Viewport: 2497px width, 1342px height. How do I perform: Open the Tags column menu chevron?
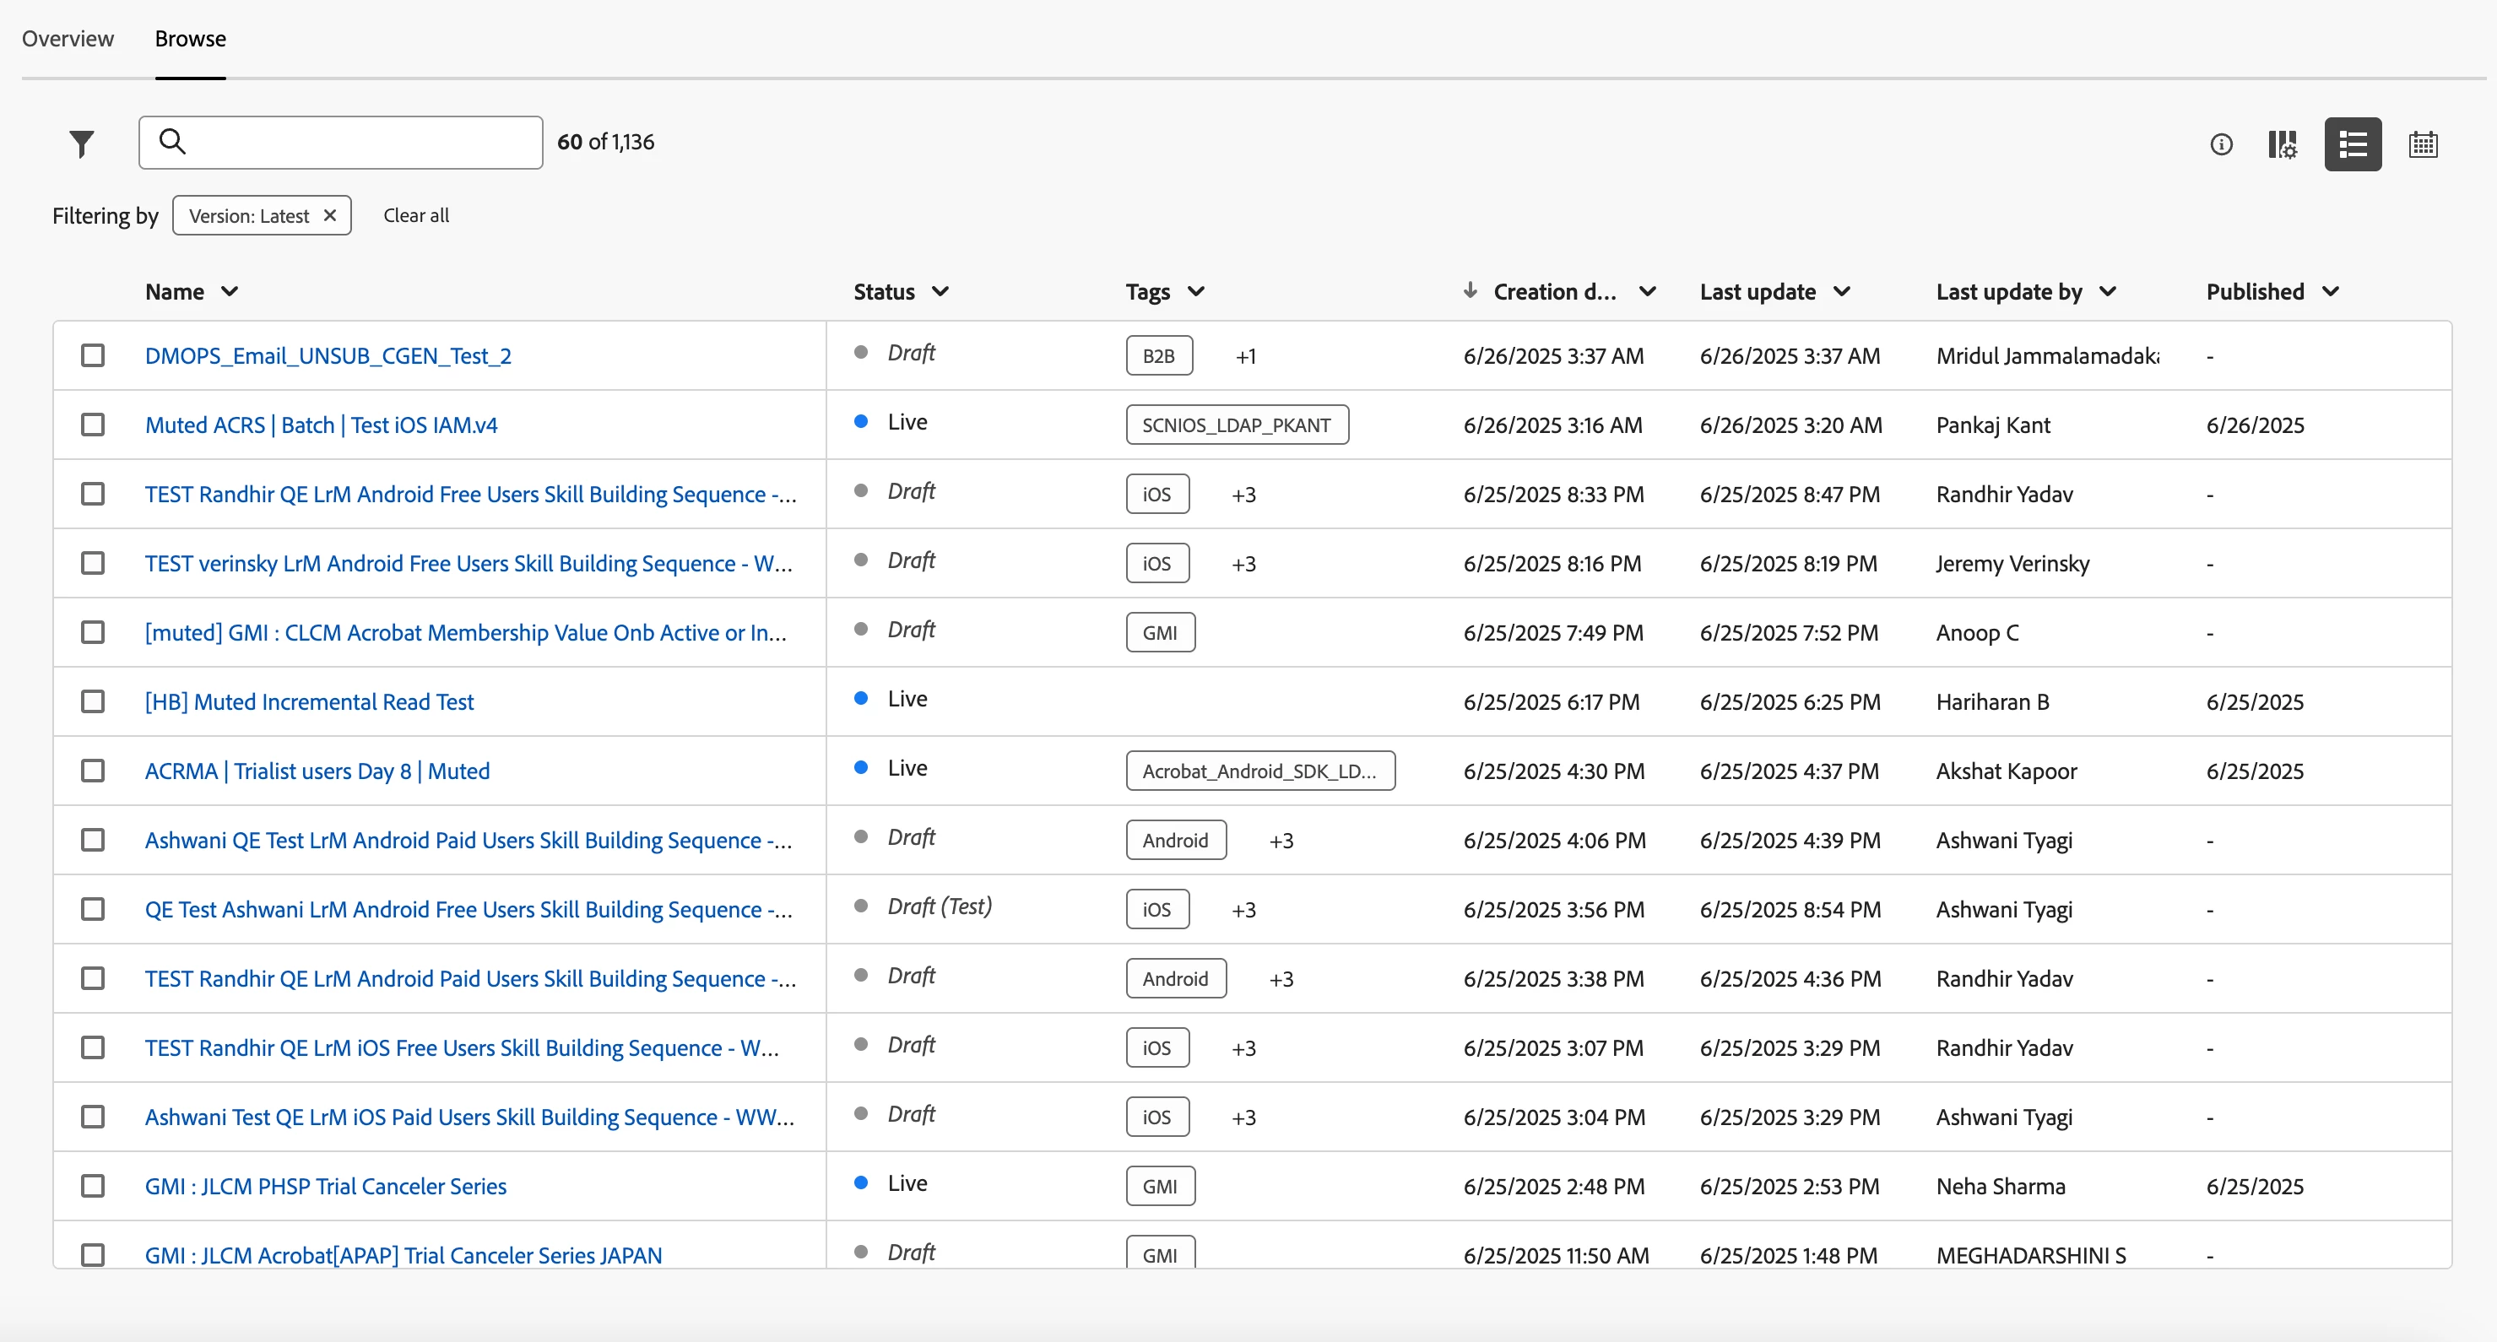coord(1196,292)
